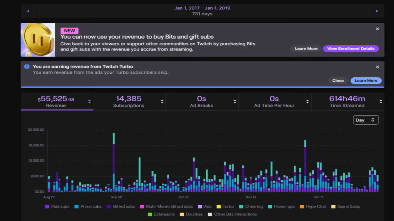Click Learn More in the Turbo notice
The height and width of the screenshot is (221, 394).
[366, 81]
